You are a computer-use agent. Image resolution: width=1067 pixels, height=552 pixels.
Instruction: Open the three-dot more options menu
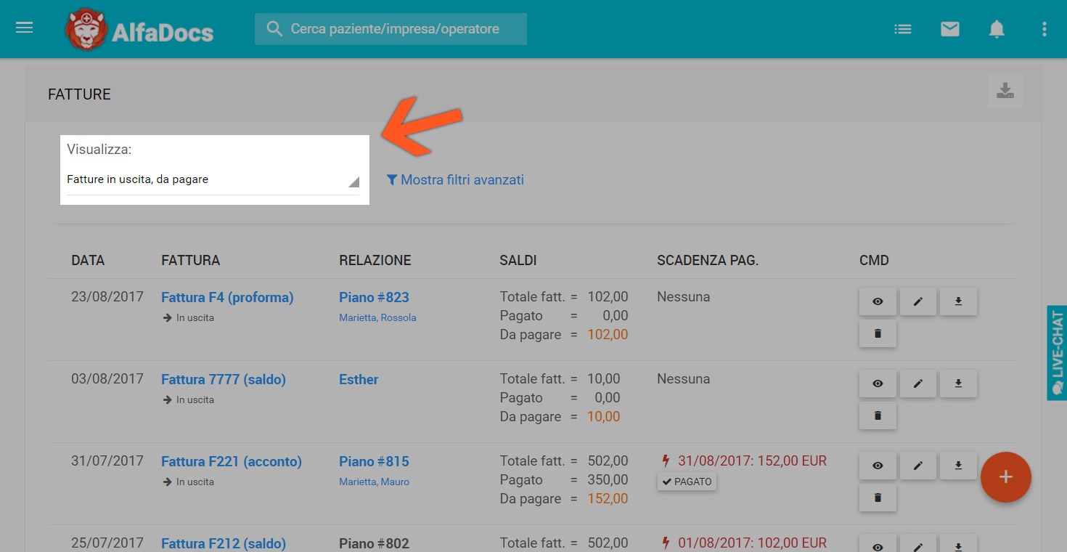point(1044,29)
